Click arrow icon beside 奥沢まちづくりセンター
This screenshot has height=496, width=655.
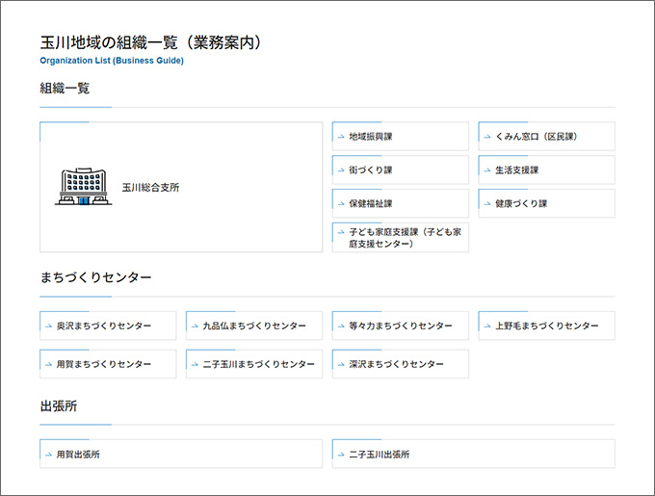point(48,326)
